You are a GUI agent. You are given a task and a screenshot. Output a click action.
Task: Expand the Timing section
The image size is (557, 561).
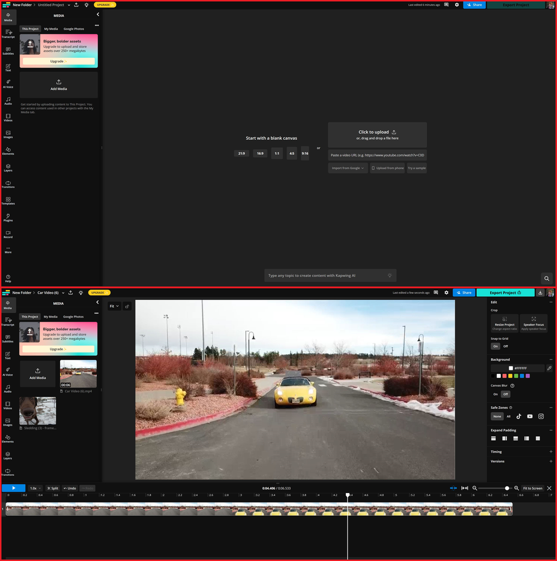[551, 451]
